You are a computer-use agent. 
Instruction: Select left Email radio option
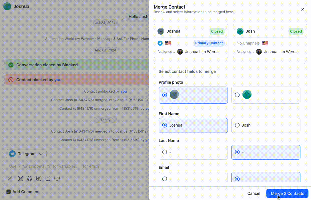[165, 179]
